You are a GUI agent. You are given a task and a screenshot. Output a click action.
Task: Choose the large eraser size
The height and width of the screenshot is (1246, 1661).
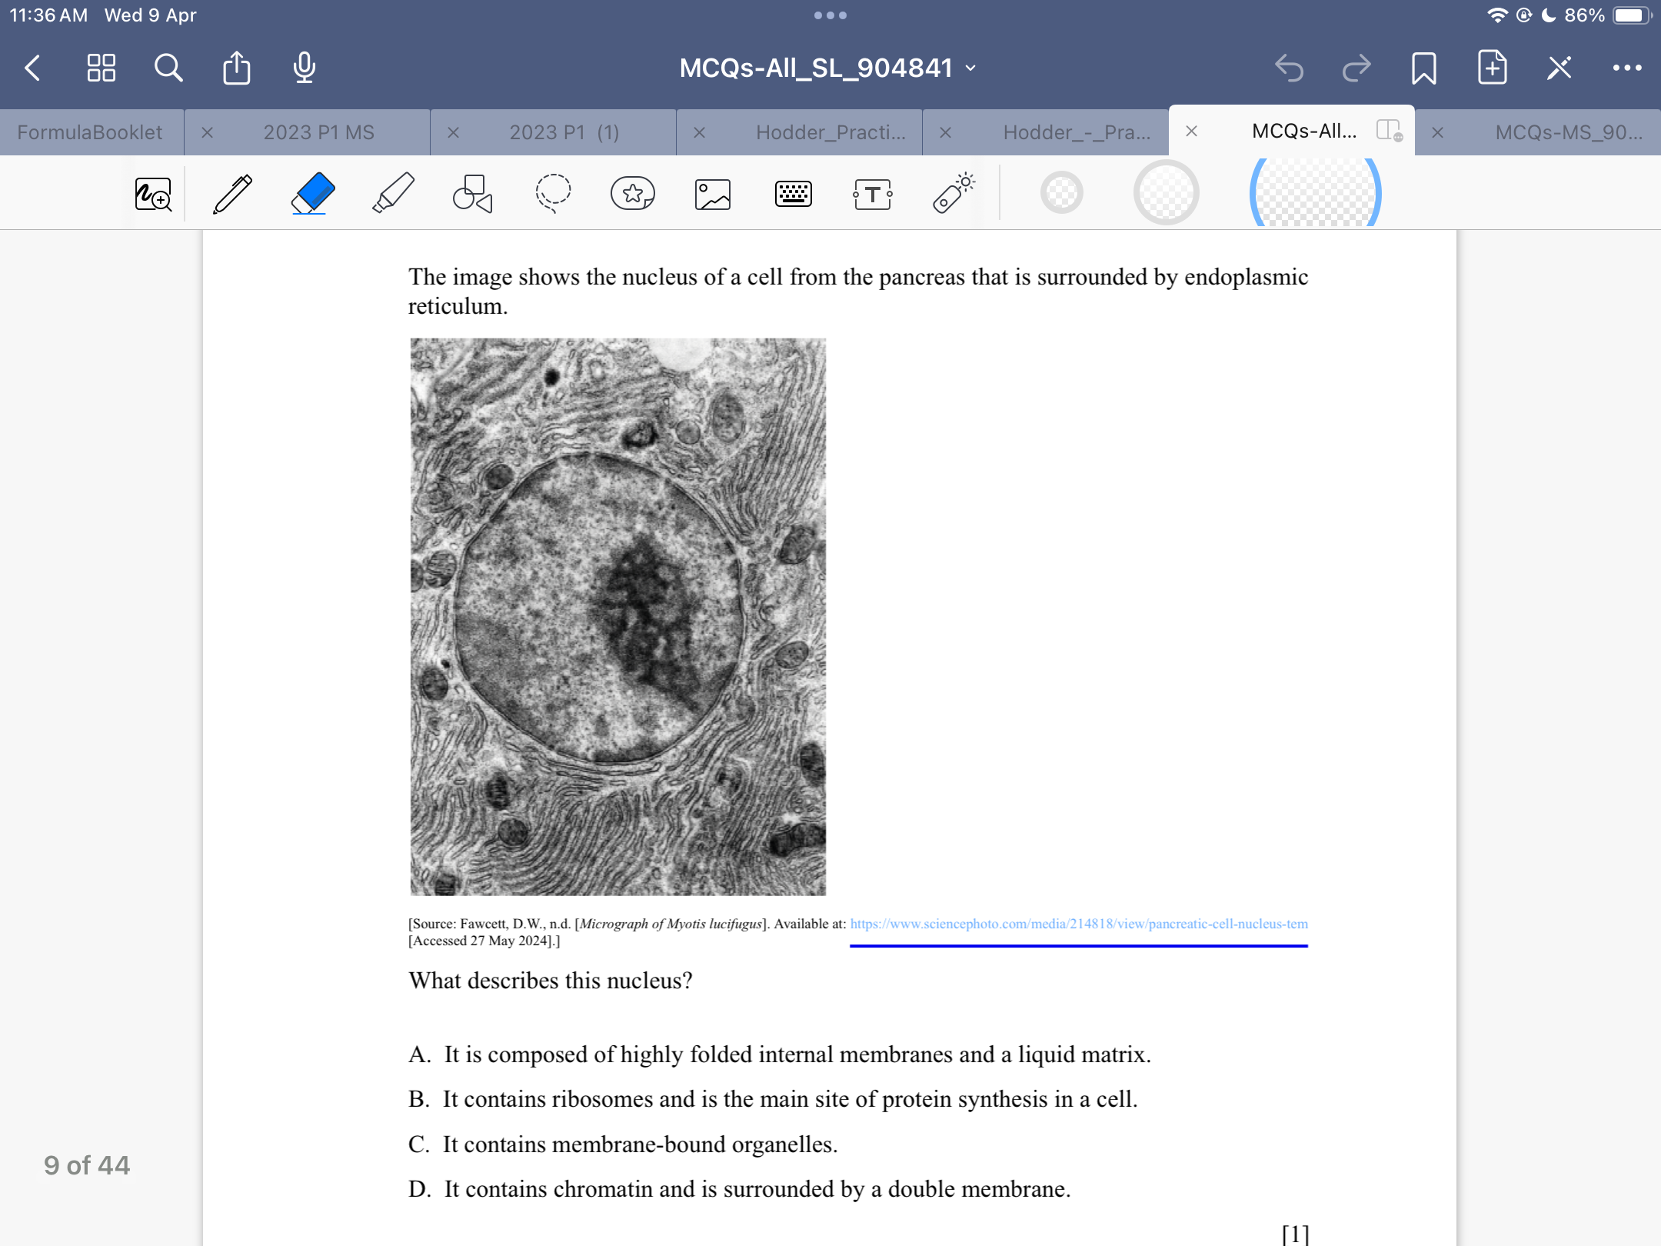1316,193
